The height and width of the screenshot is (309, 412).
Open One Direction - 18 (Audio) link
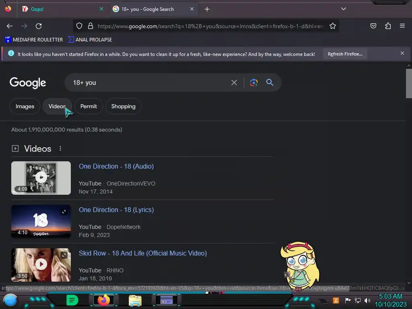(116, 166)
